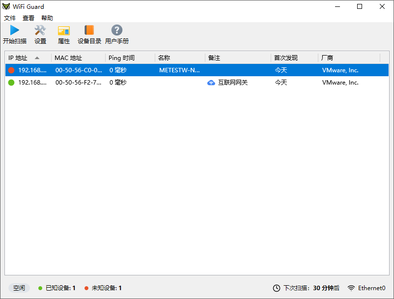
Task: Minimize the WiFi Guard window
Action: 338,6
